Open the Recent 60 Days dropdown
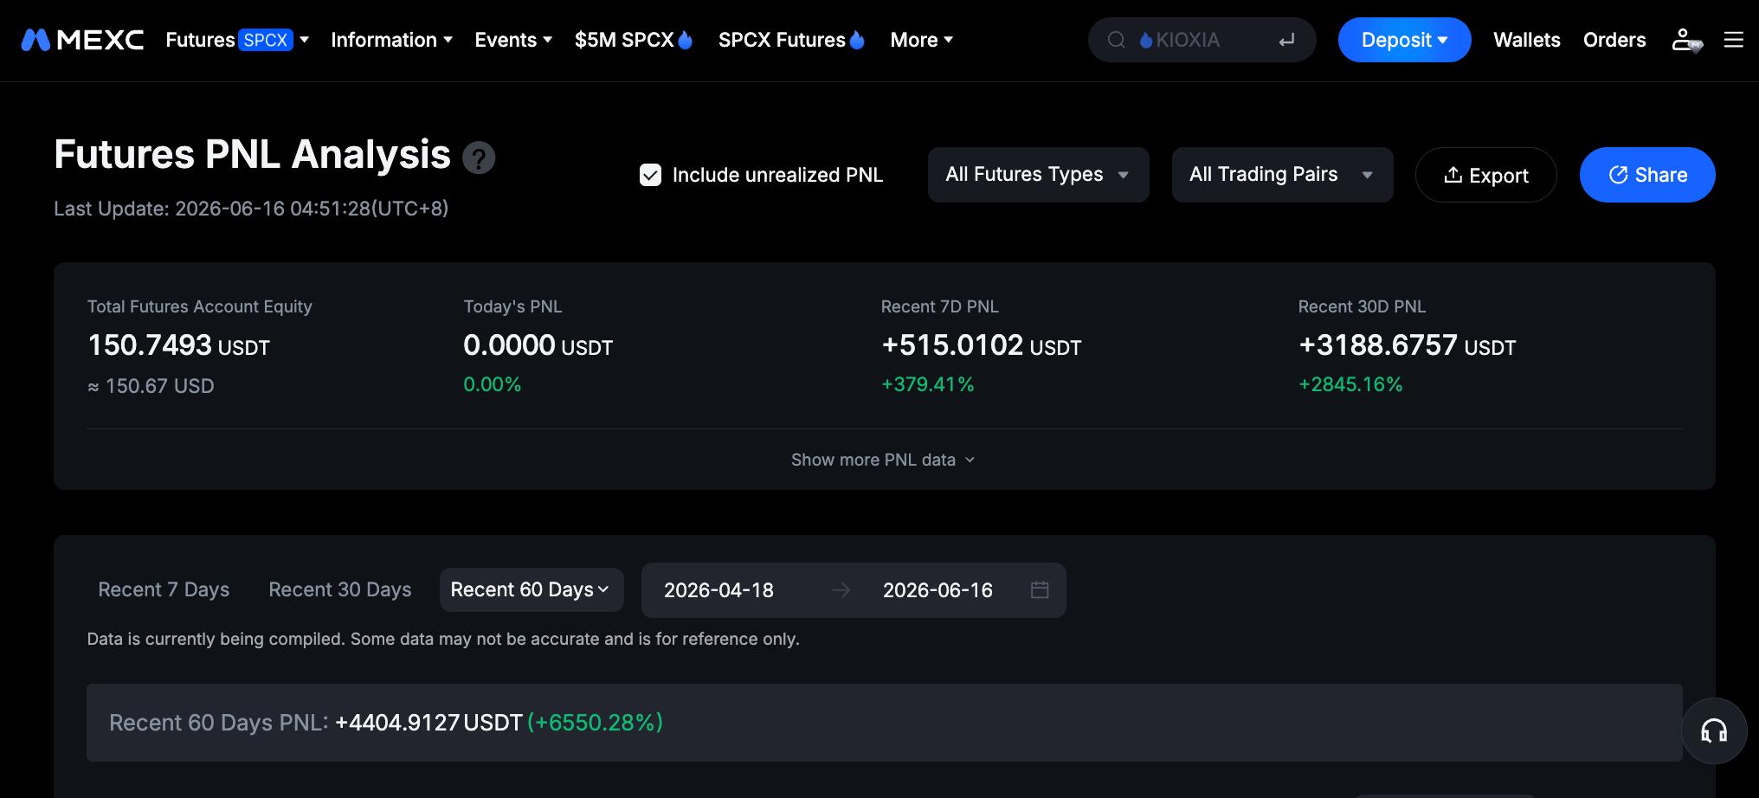This screenshot has width=1759, height=798. click(532, 589)
